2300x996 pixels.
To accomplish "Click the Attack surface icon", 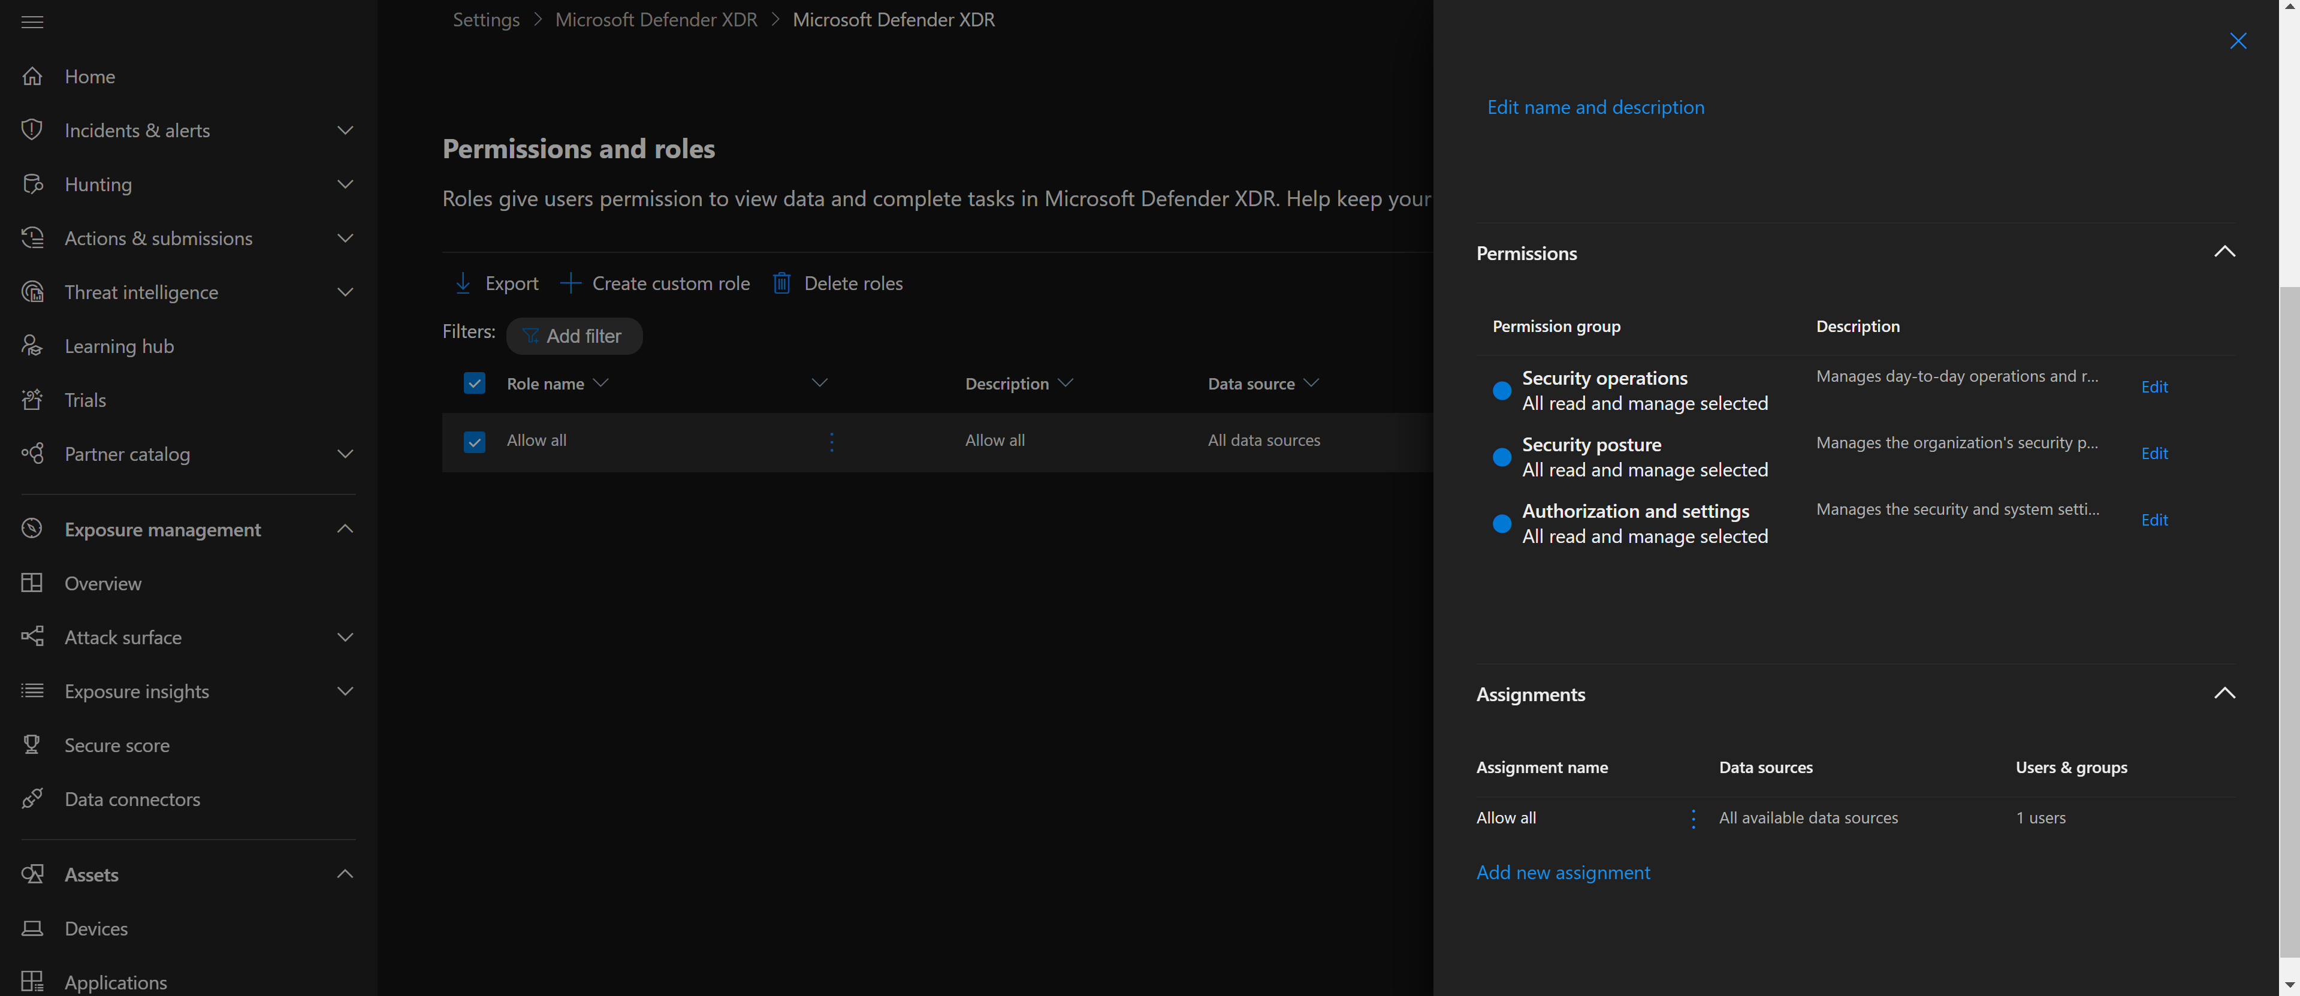I will click(x=32, y=637).
